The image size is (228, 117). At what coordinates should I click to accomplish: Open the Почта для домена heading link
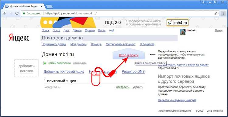(x=62, y=38)
